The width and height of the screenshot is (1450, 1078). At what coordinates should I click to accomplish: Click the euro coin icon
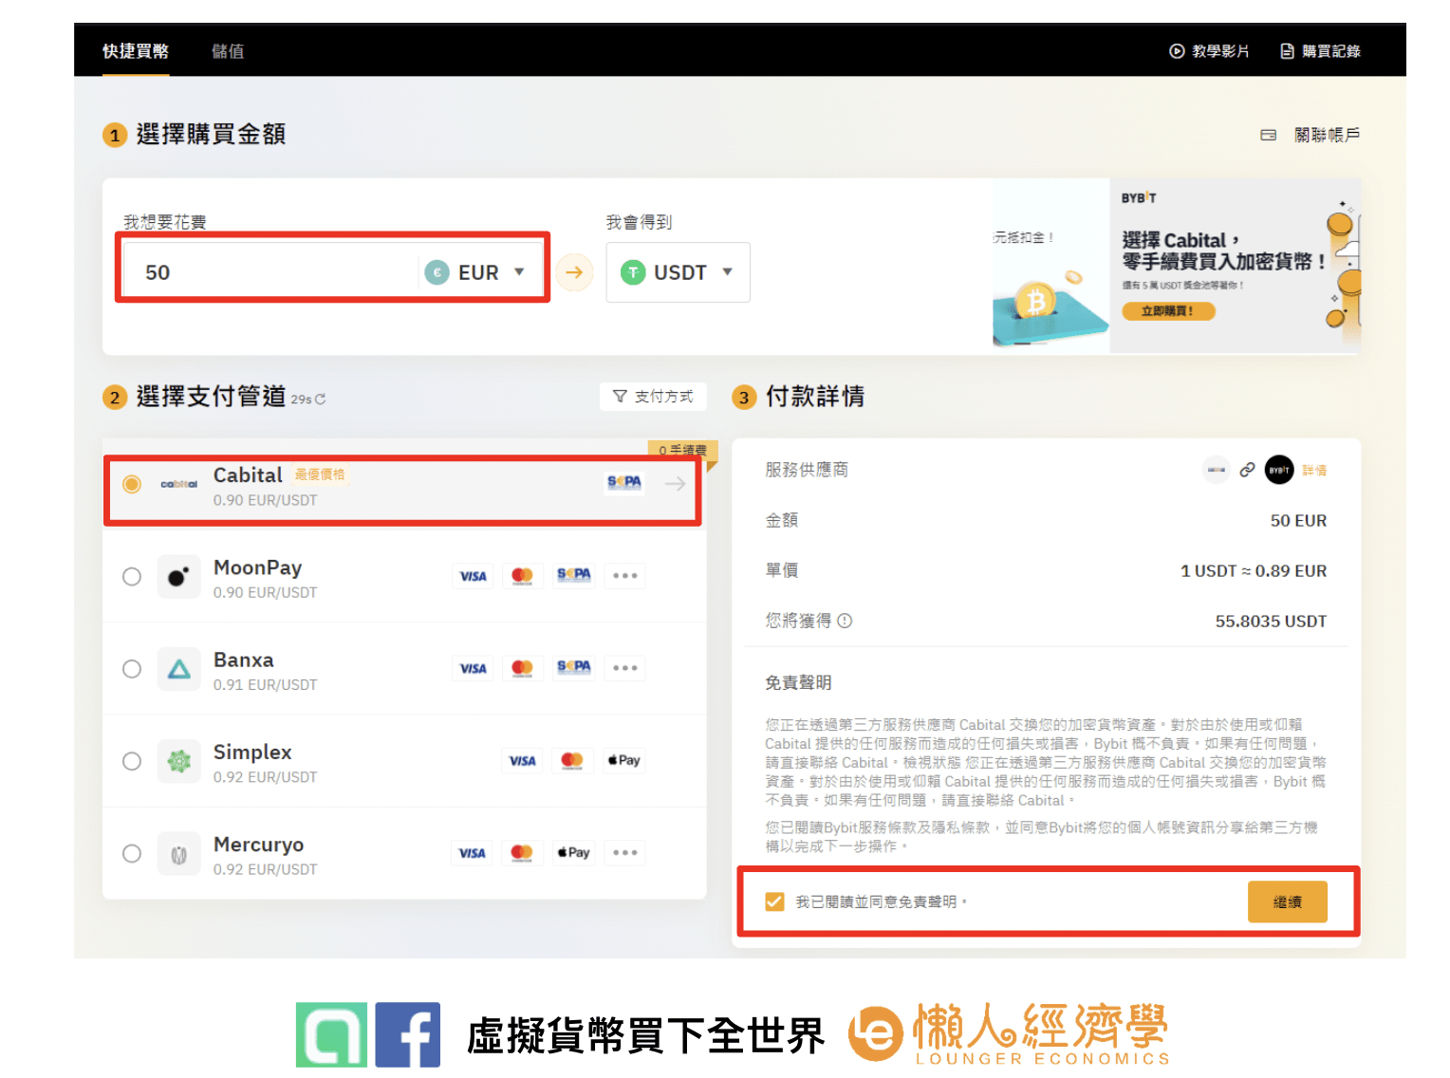pos(437,272)
